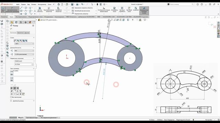Center-justify dimension text button
The height and width of the screenshot is (123, 220).
(14, 88)
